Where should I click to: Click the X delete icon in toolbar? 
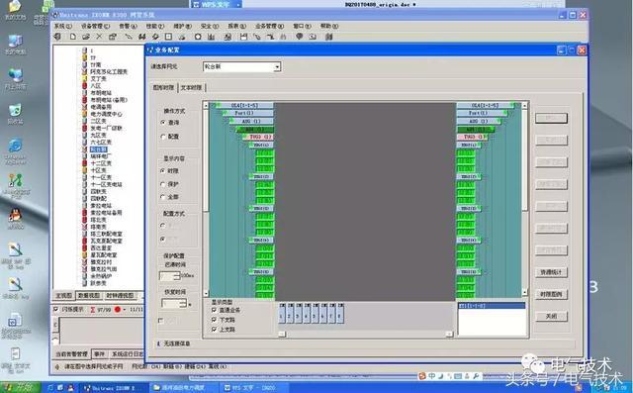pos(99,37)
